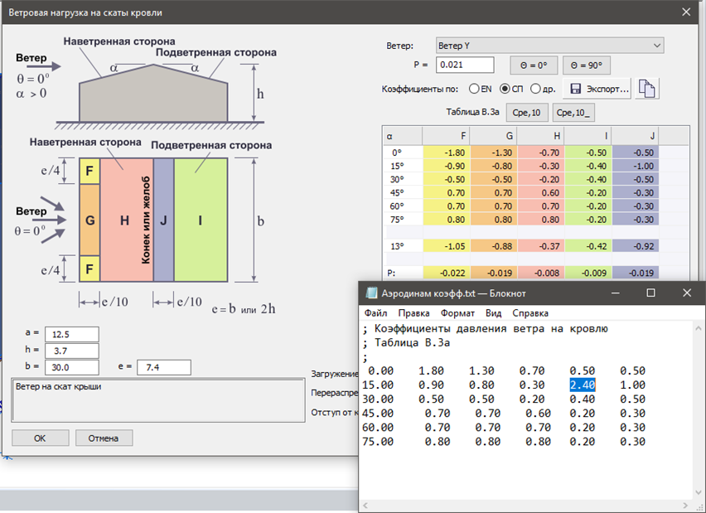Click orange G cell -1.30 in 0° row
This screenshot has width=706, height=513.
[x=494, y=152]
